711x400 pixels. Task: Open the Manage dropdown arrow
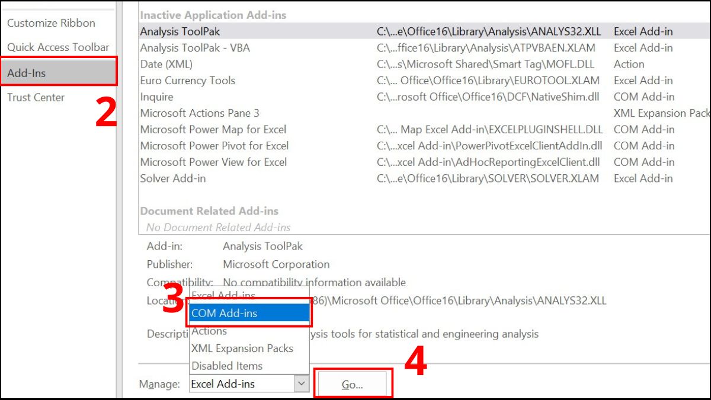pyautogui.click(x=303, y=383)
